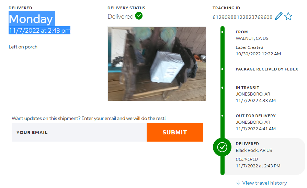Open the delivery proof photo
The width and height of the screenshot is (307, 188).
[x=157, y=64]
